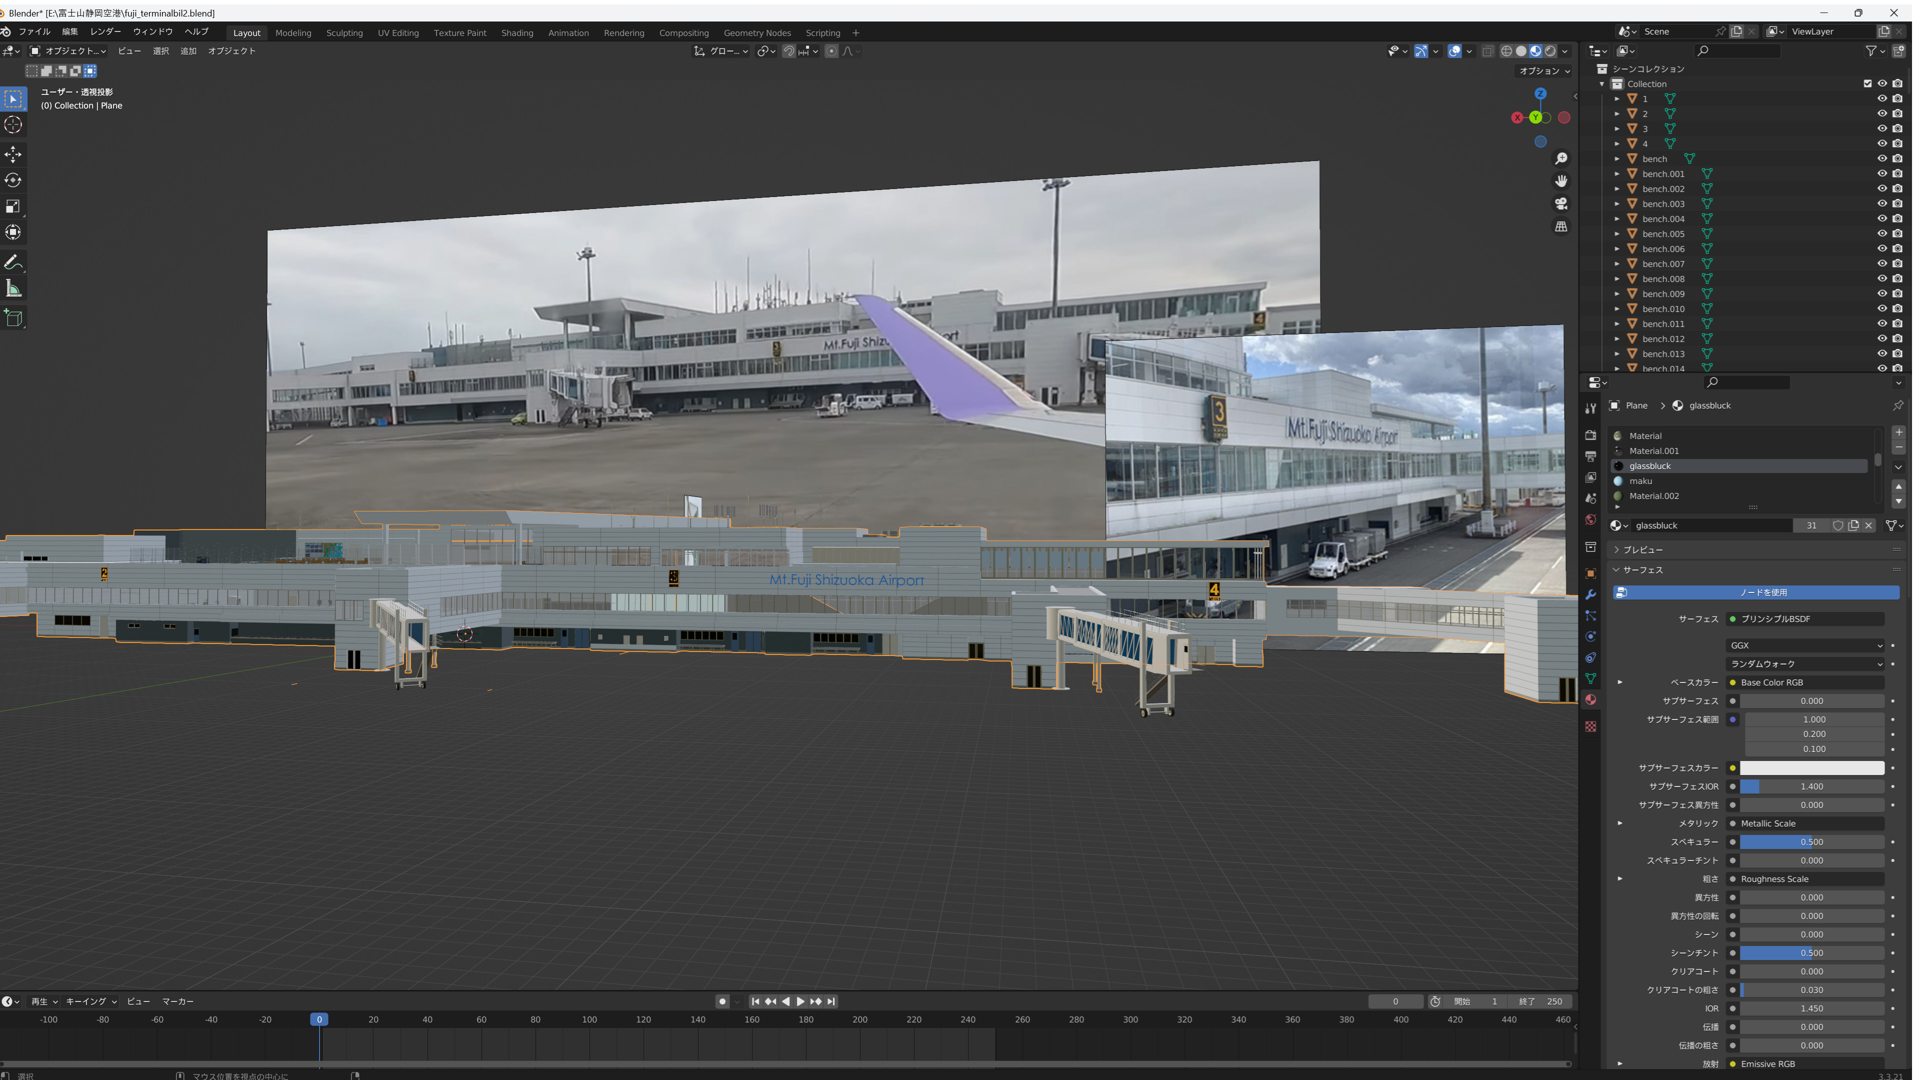Open the Object Data properties triangle icon
Image resolution: width=1920 pixels, height=1080 pixels.
pyautogui.click(x=1590, y=678)
